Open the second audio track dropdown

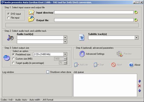pyautogui.click(x=65, y=42)
